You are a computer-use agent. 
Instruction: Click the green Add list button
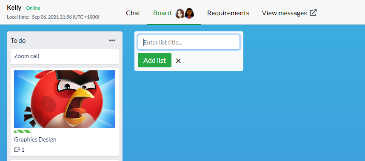point(154,60)
